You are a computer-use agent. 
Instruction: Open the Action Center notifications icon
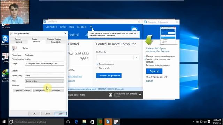click(209, 122)
